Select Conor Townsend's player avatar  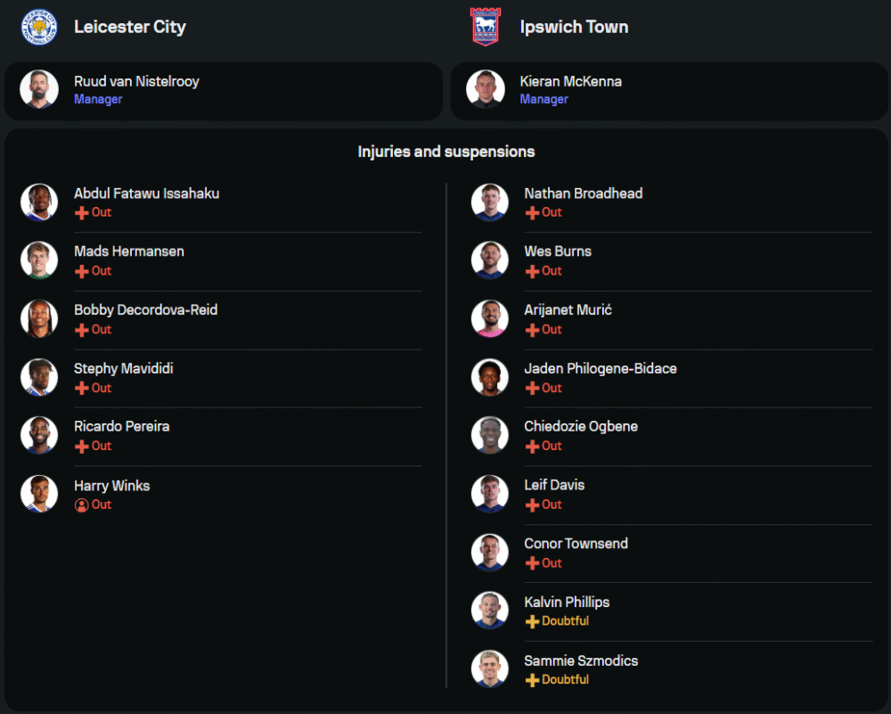(489, 553)
